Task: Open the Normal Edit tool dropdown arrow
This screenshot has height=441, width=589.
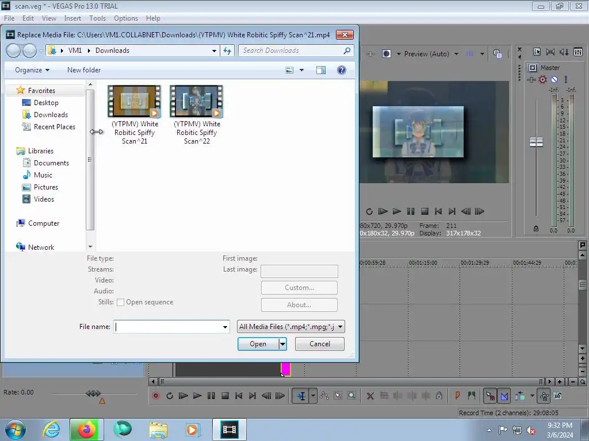Action: click(313, 396)
